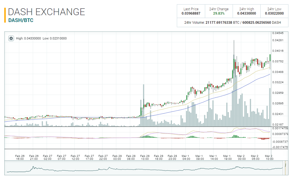
Task: Click the 24hr Volume row
Action: pos(232,23)
